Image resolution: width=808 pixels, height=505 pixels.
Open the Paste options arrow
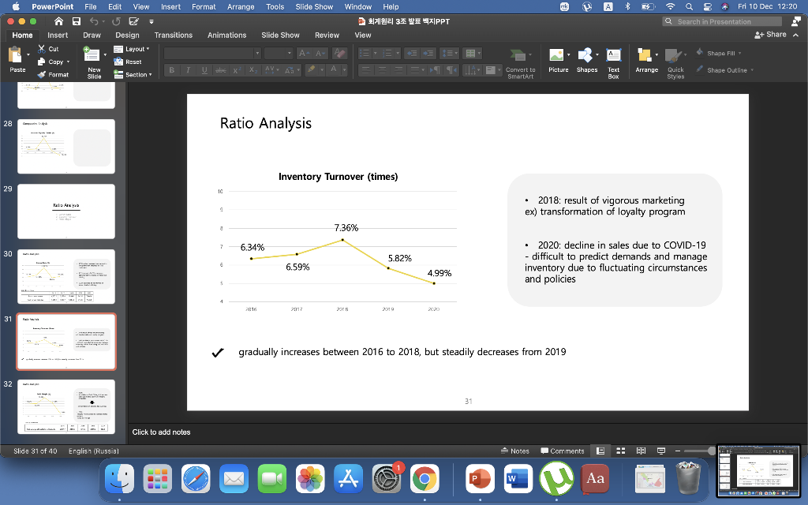28,54
